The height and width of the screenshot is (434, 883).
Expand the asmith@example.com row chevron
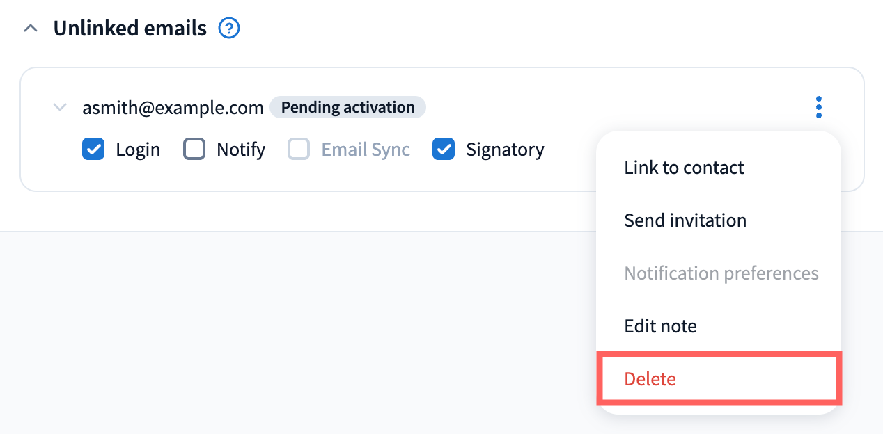[x=61, y=108]
